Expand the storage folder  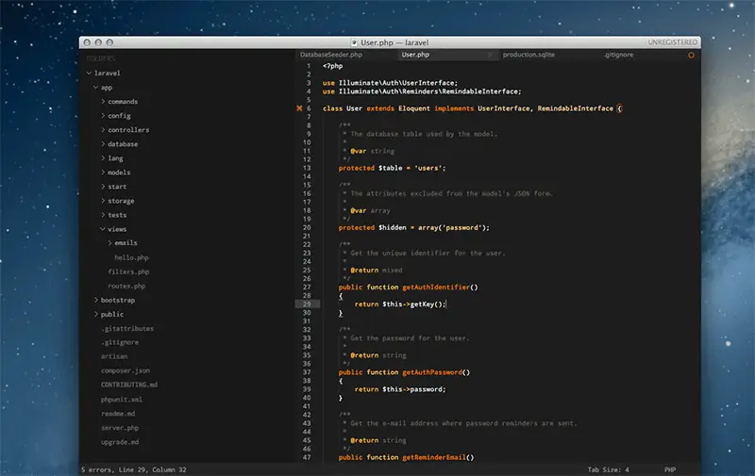pos(103,201)
